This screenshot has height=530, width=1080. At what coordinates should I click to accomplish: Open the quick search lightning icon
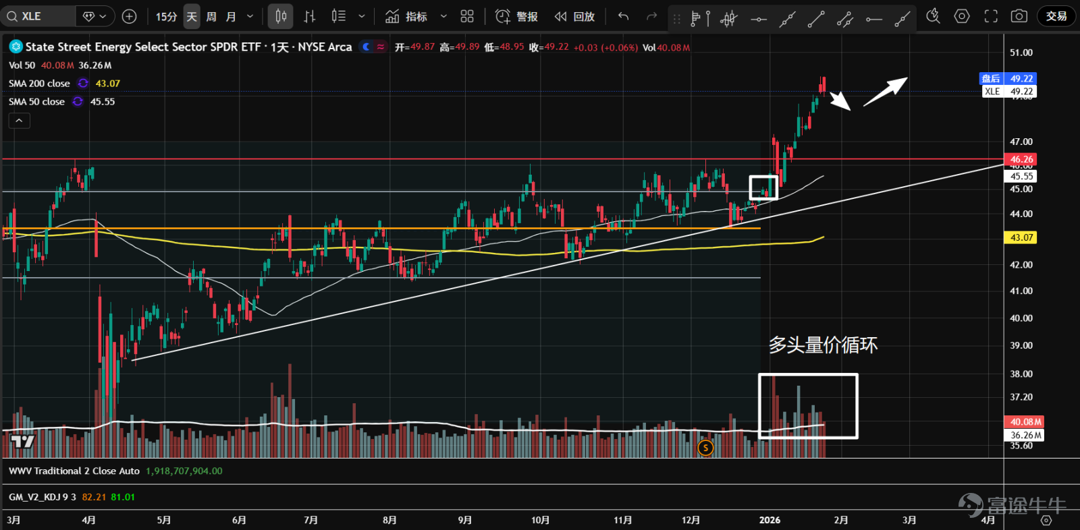[933, 16]
